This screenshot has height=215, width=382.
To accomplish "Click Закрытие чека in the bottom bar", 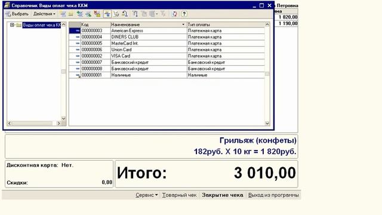I will (223, 195).
